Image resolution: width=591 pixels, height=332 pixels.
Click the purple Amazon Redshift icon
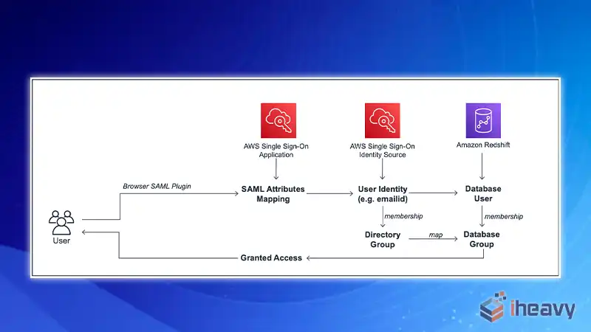tap(483, 120)
